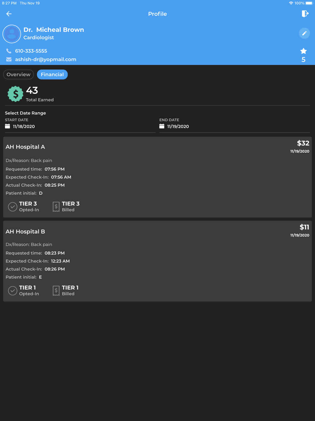Tap the Select Date Range label
The width and height of the screenshot is (315, 421).
click(x=26, y=113)
